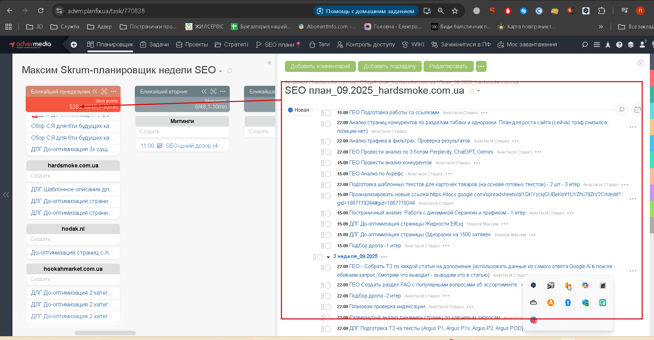Open the search icon in Planfix header

(x=585, y=45)
